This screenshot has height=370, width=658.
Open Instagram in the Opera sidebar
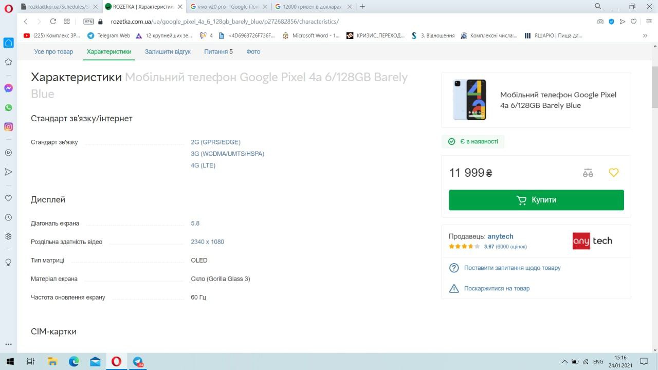click(x=8, y=127)
